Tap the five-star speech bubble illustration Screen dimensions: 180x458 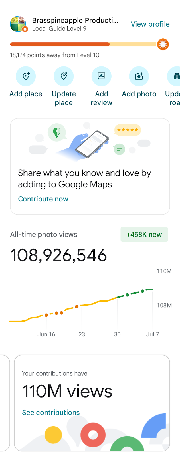click(x=128, y=130)
